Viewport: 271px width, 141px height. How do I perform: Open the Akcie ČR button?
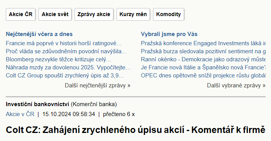point(21,14)
